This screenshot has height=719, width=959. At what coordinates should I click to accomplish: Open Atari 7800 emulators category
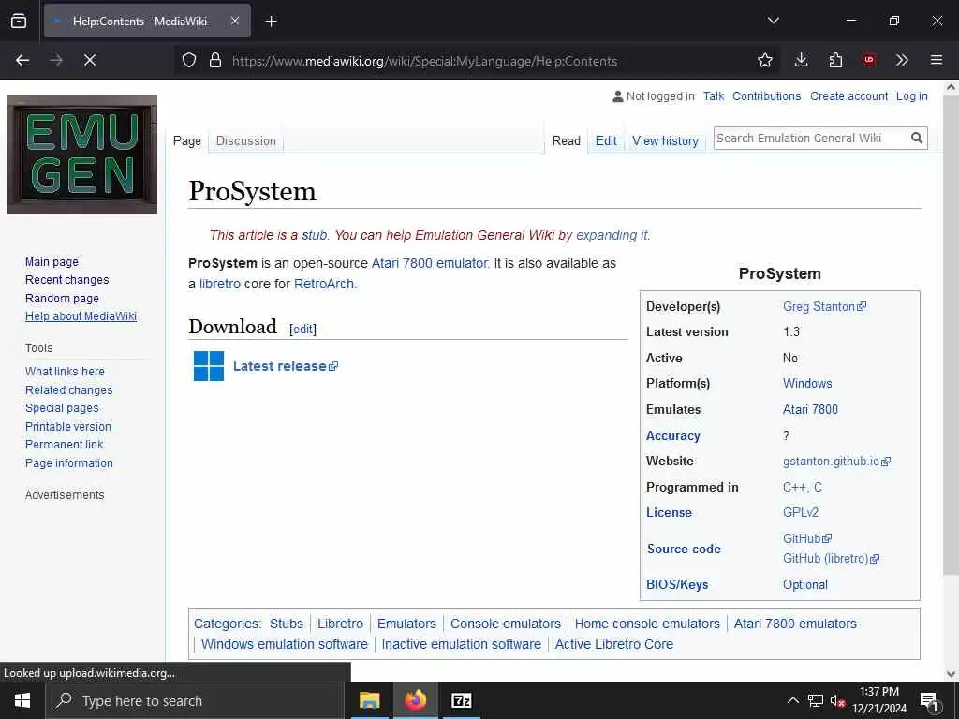(x=795, y=624)
